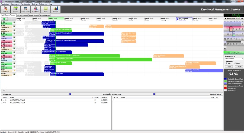
Task: Select Desc sort order radio button
Action: [x=235, y=63]
